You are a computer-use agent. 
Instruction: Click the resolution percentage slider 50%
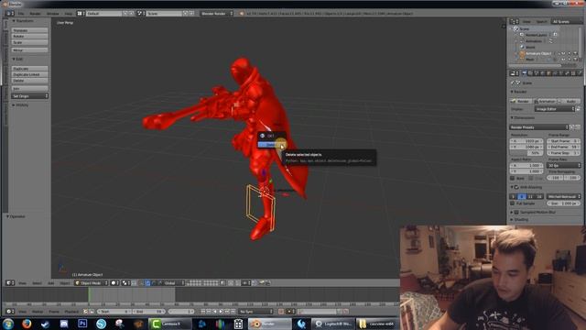[526, 153]
